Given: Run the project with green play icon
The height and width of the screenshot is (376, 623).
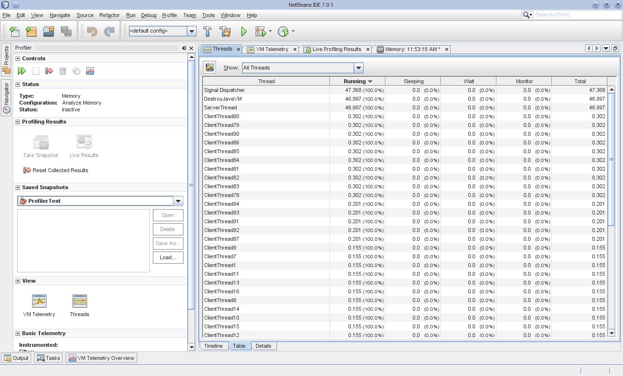Looking at the screenshot, I should [x=244, y=31].
